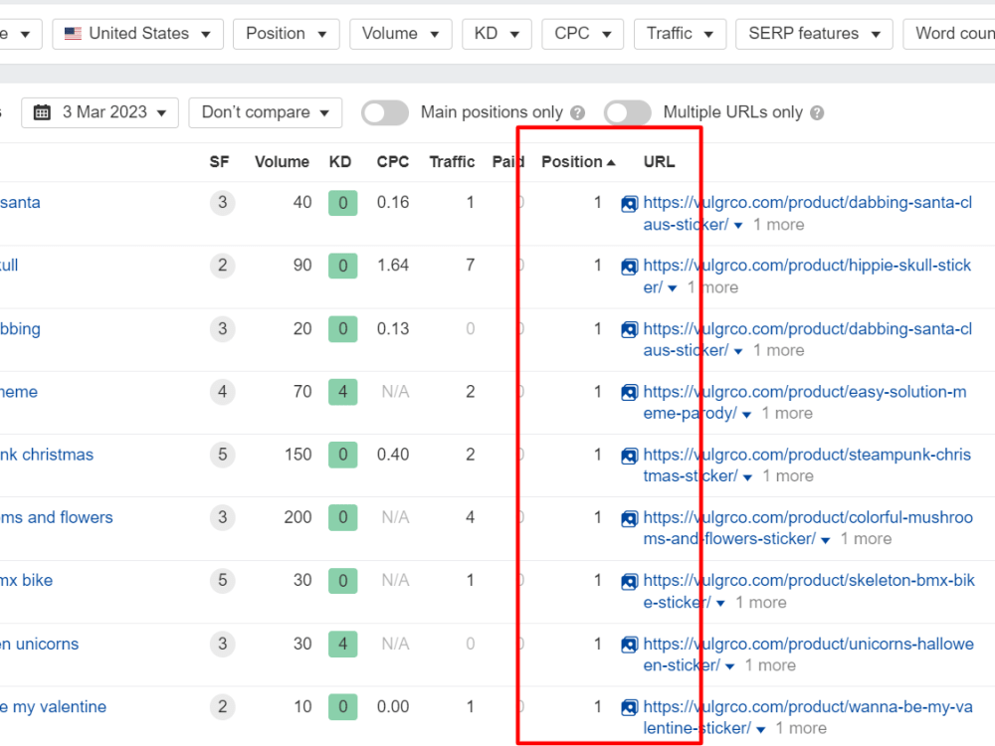Open the CPC filter dropdown

tap(582, 34)
